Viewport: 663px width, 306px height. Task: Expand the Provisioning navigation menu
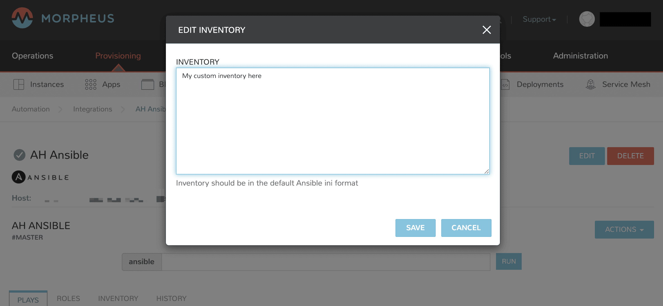[x=118, y=56]
